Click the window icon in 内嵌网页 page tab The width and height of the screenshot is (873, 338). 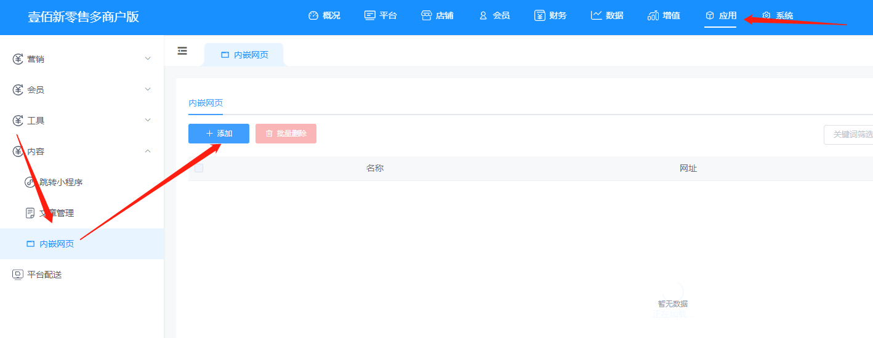pos(225,55)
